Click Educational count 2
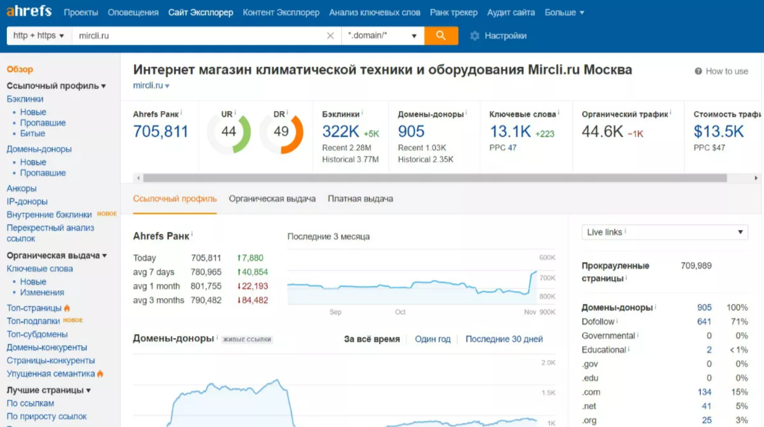 pyautogui.click(x=709, y=350)
